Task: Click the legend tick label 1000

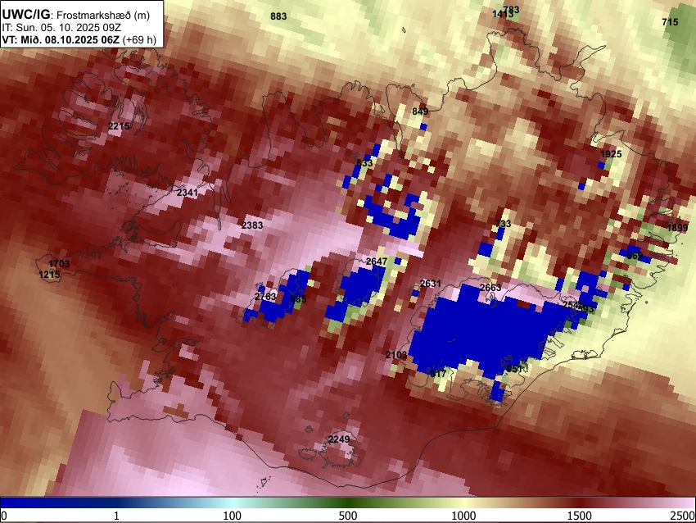Action: coord(463,516)
